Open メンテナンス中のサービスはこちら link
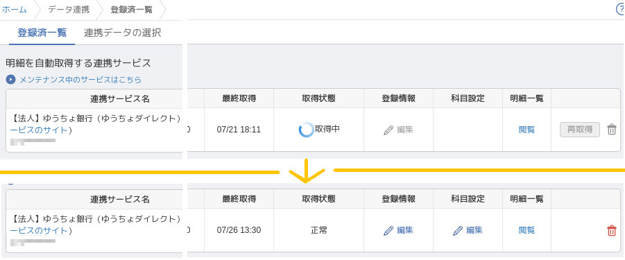Image resolution: width=625 pixels, height=260 pixels. [x=80, y=80]
